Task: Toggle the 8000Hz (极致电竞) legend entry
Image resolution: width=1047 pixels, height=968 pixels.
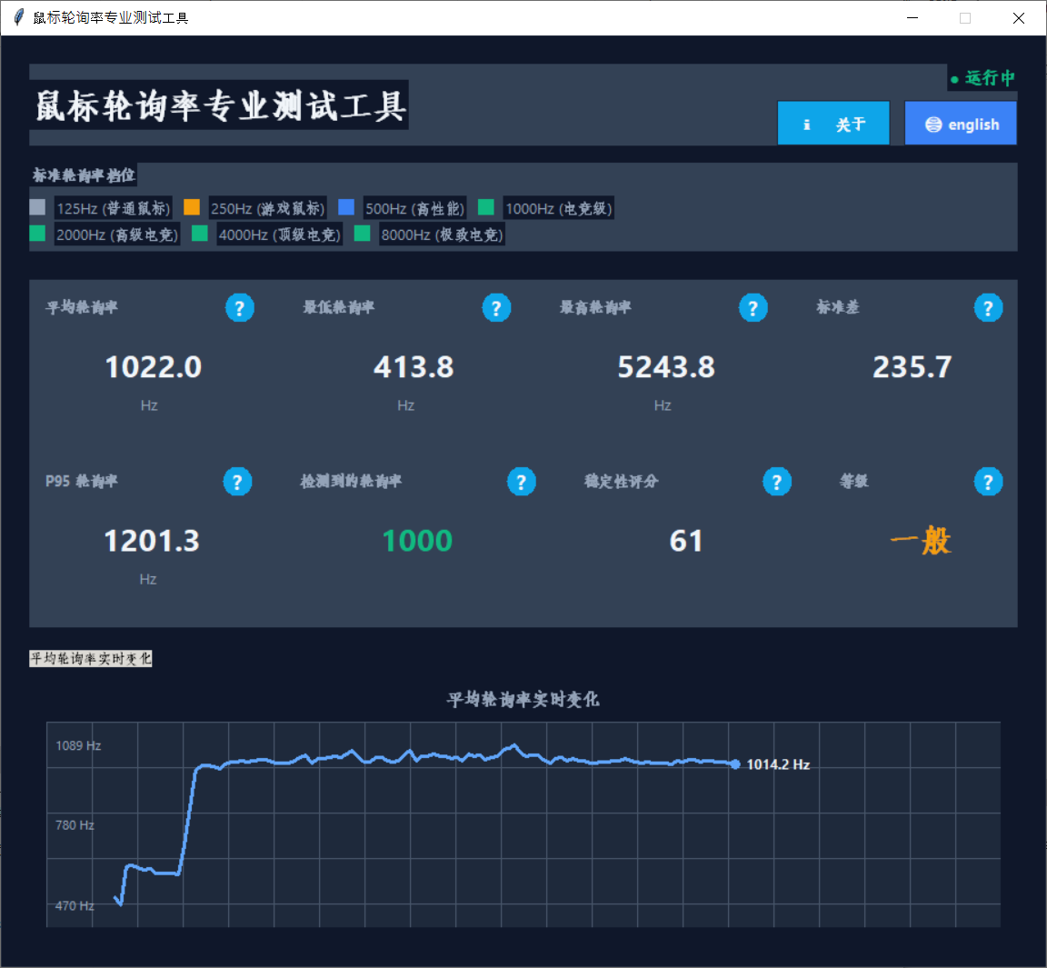Action: 442,234
